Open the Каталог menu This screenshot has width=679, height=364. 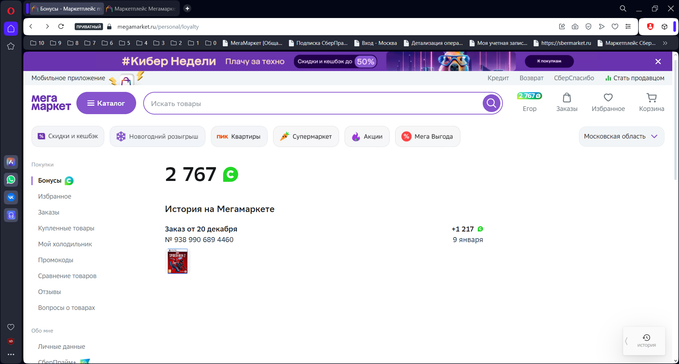point(106,103)
